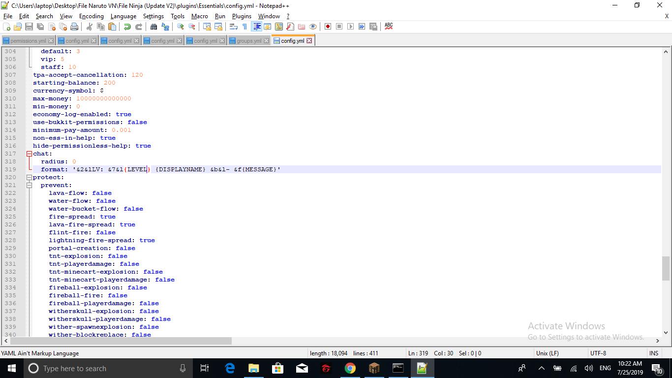This screenshot has width=672, height=378.
Task: Toggle the Word Wrap toolbar button
Action: point(233,27)
